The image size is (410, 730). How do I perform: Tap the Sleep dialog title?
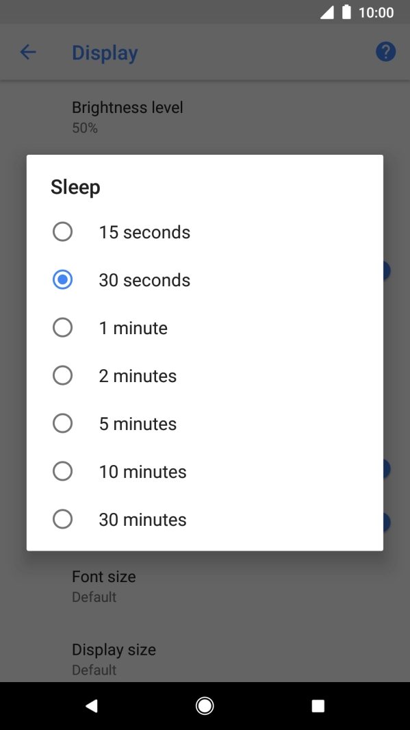(75, 186)
